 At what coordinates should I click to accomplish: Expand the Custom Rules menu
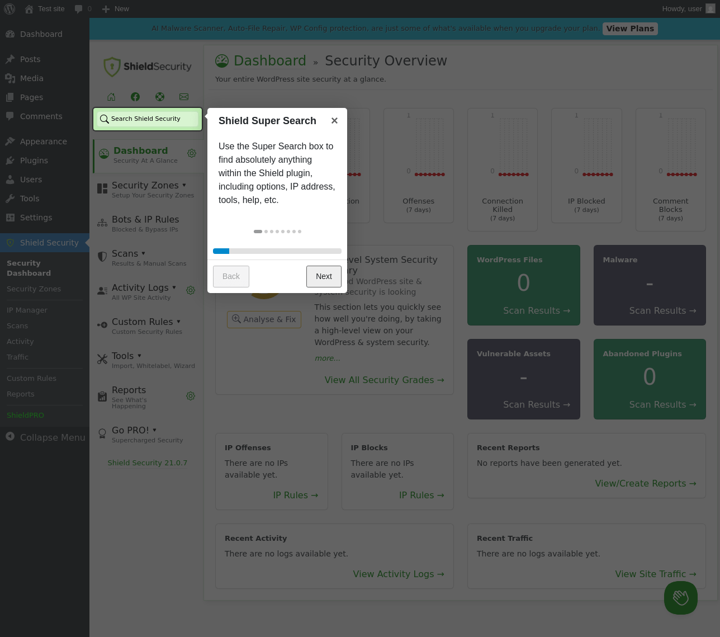pos(178,322)
